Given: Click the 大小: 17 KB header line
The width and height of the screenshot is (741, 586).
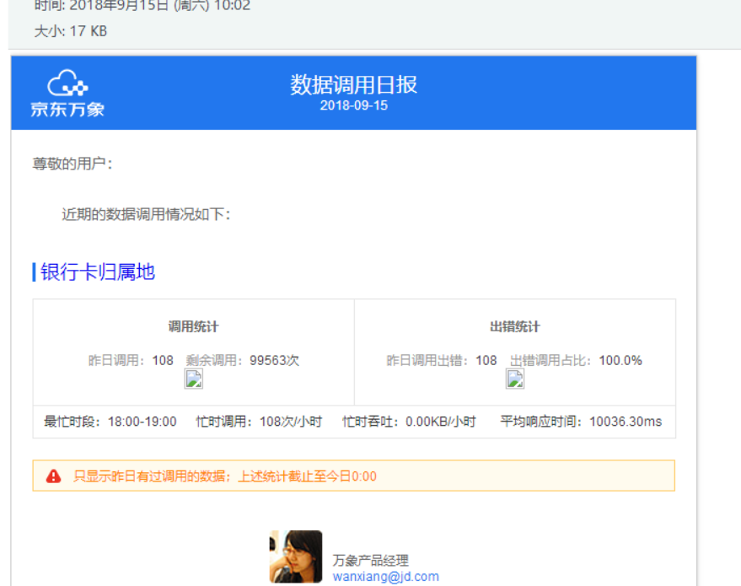Looking at the screenshot, I should tap(71, 31).
